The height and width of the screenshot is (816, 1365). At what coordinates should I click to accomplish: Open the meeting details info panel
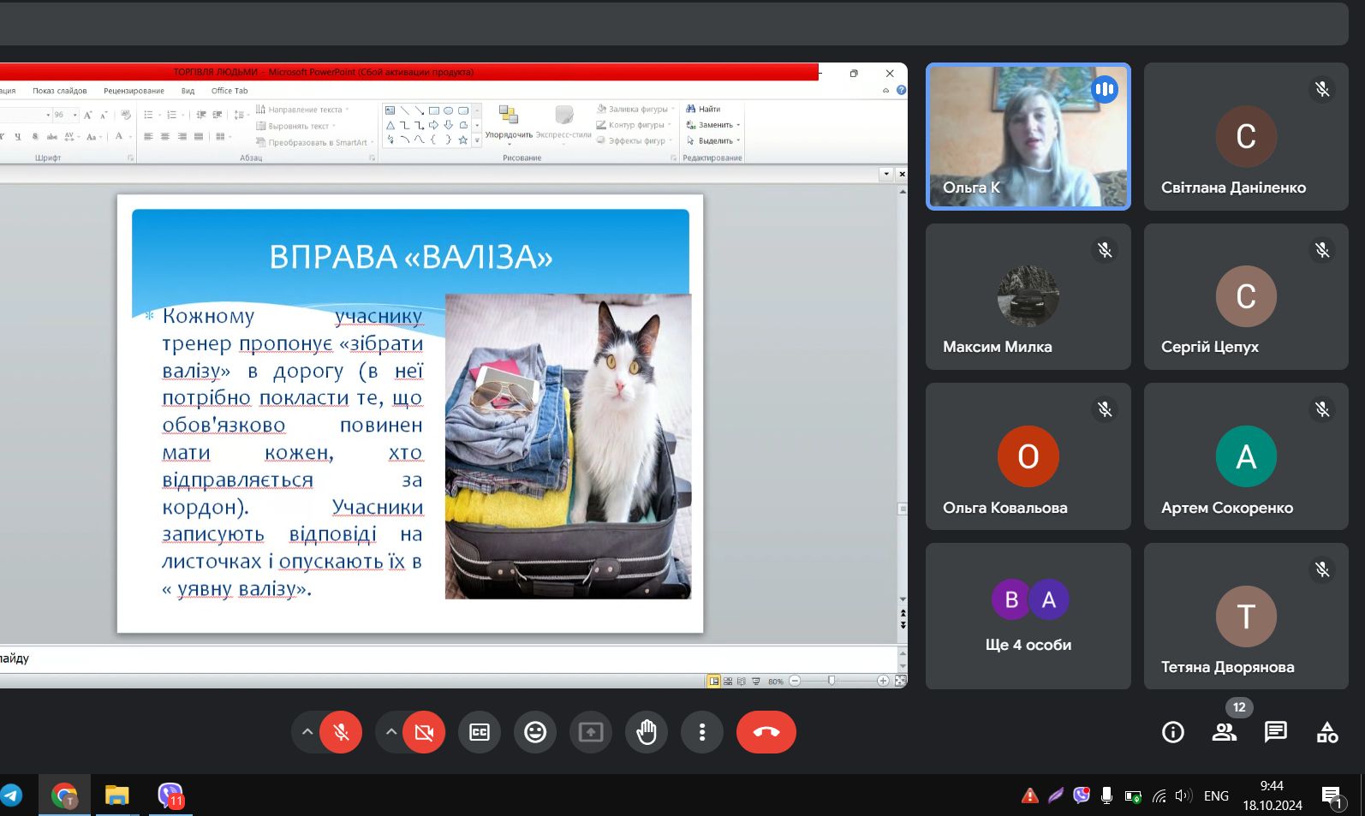pyautogui.click(x=1172, y=732)
